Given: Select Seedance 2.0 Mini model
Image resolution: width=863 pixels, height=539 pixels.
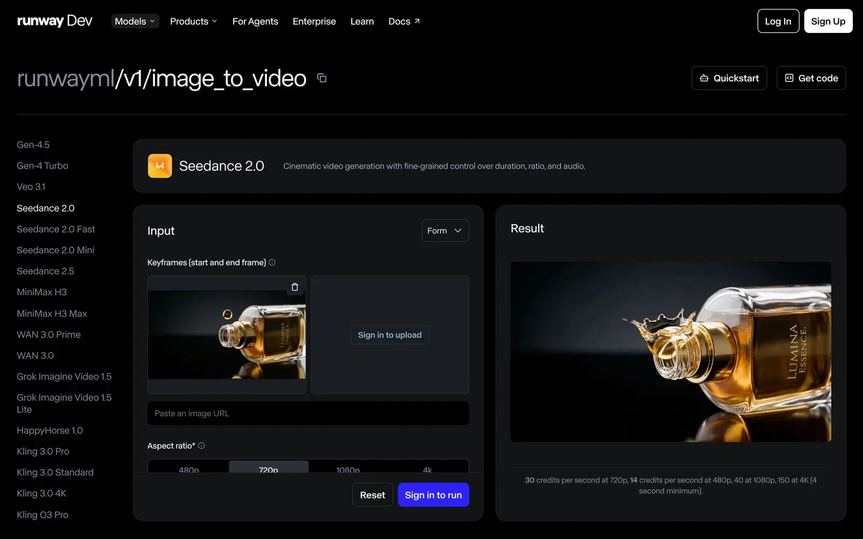Looking at the screenshot, I should click(55, 250).
